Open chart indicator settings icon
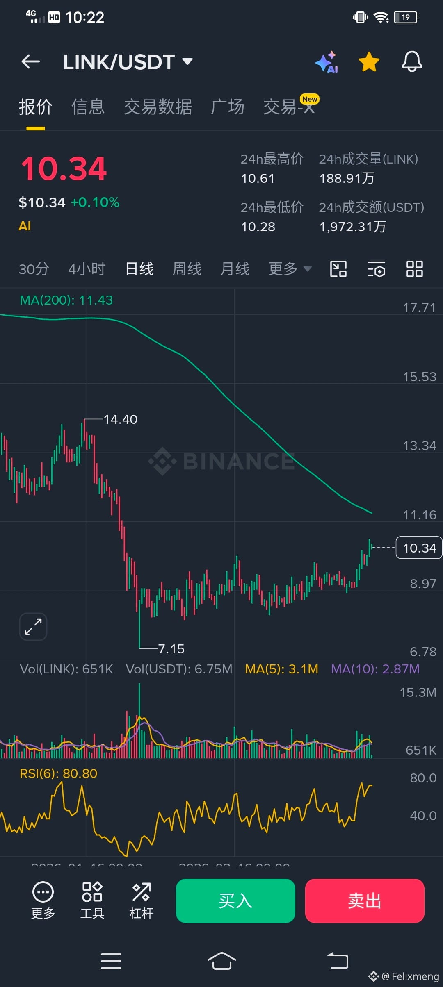This screenshot has height=987, width=443. [376, 269]
